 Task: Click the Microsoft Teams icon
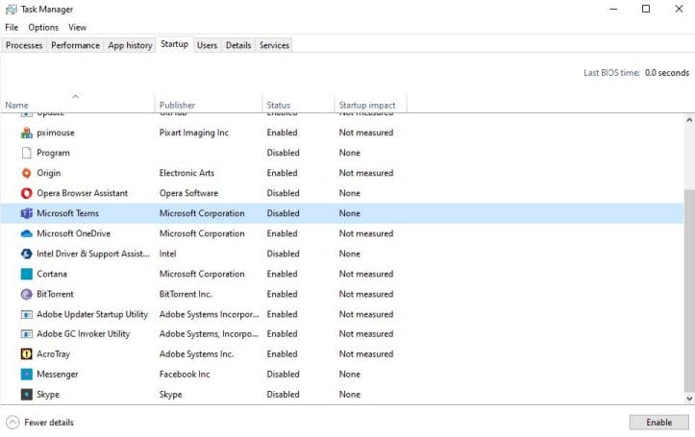pos(27,213)
